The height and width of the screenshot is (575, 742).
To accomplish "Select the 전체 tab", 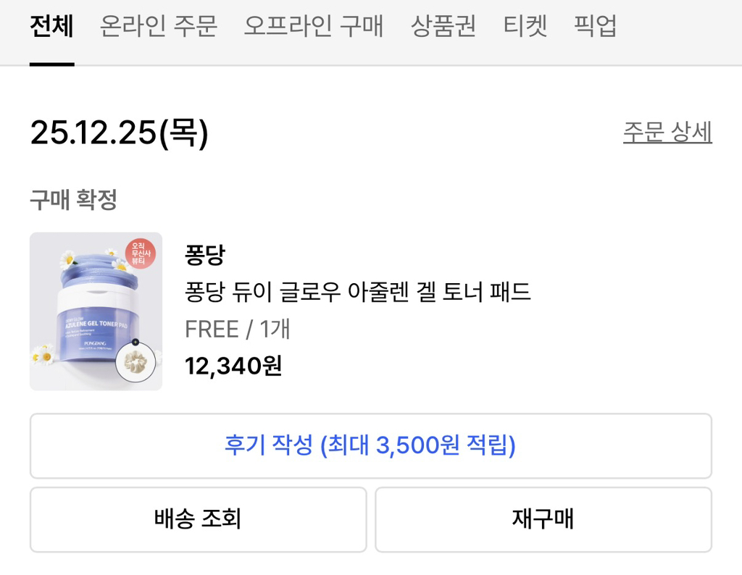I will pyautogui.click(x=51, y=27).
